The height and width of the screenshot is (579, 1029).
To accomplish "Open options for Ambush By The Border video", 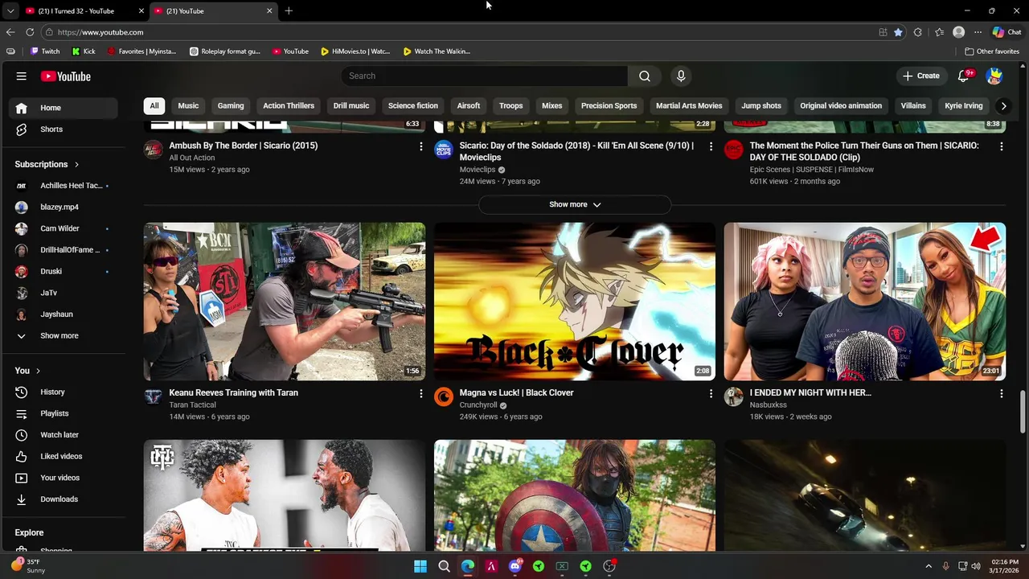I will click(x=420, y=146).
